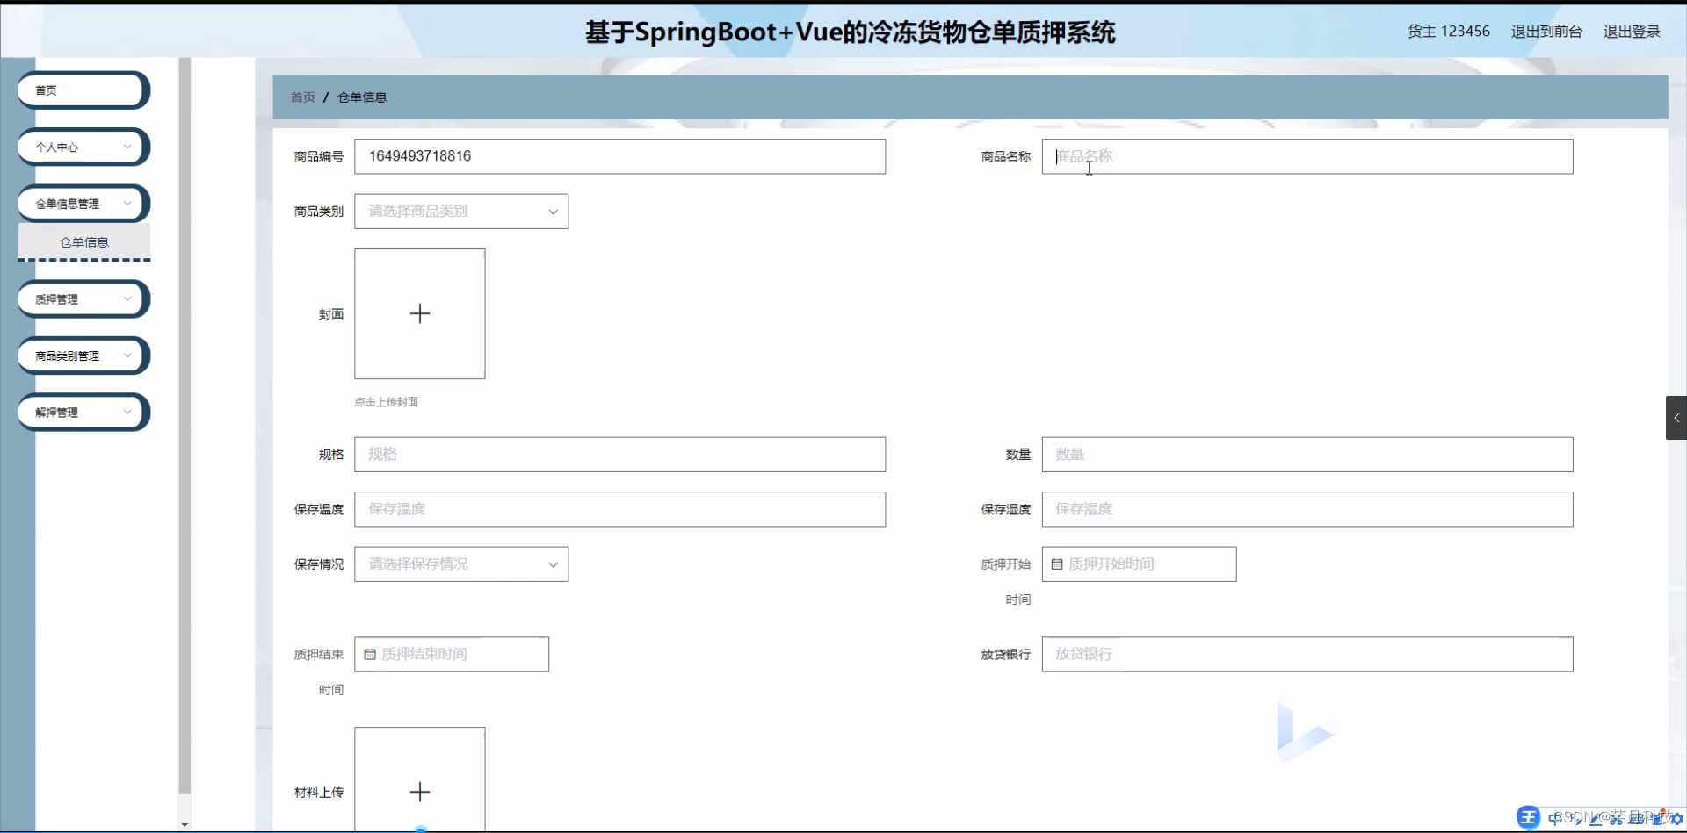Click the CSDN logo in the bottom-right watermark
Image resolution: width=1687 pixels, height=833 pixels.
(x=1529, y=817)
